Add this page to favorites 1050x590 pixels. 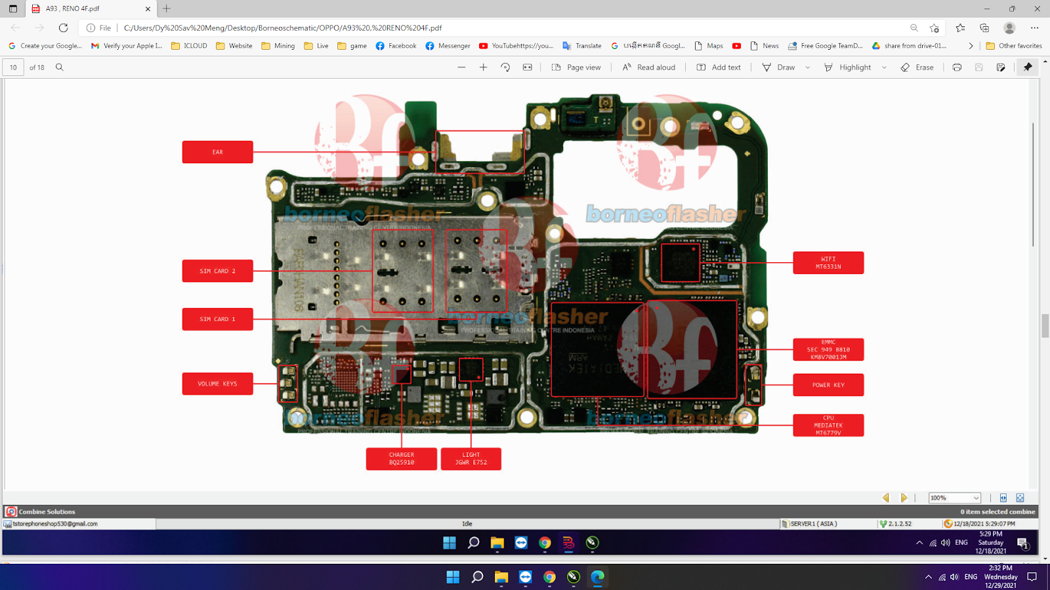coord(934,28)
